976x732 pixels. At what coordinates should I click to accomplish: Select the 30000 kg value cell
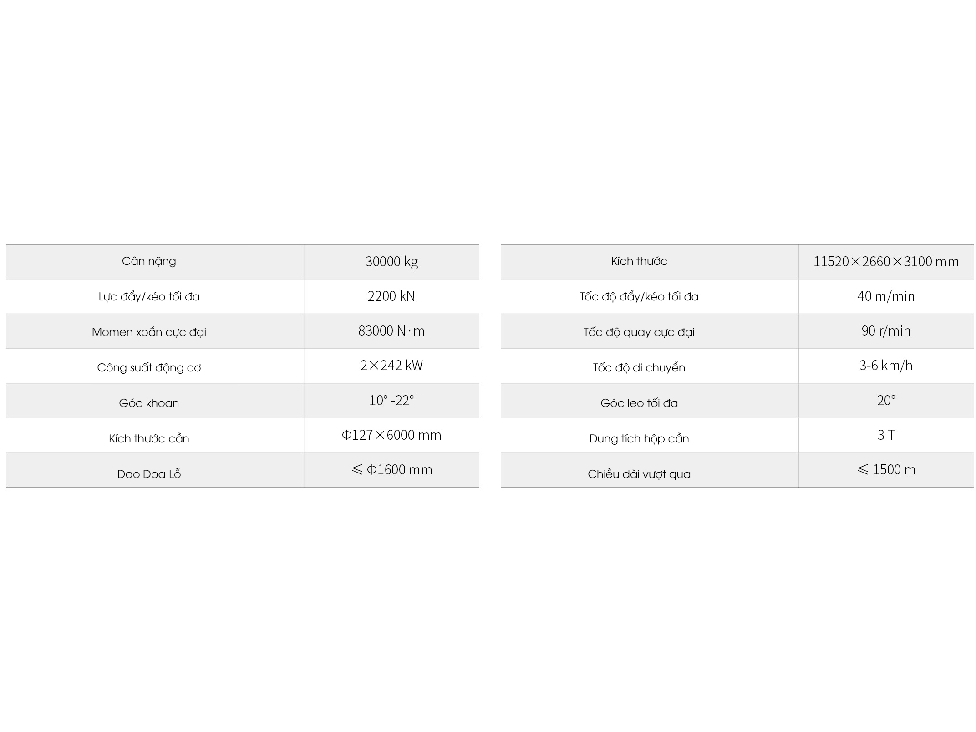click(391, 262)
